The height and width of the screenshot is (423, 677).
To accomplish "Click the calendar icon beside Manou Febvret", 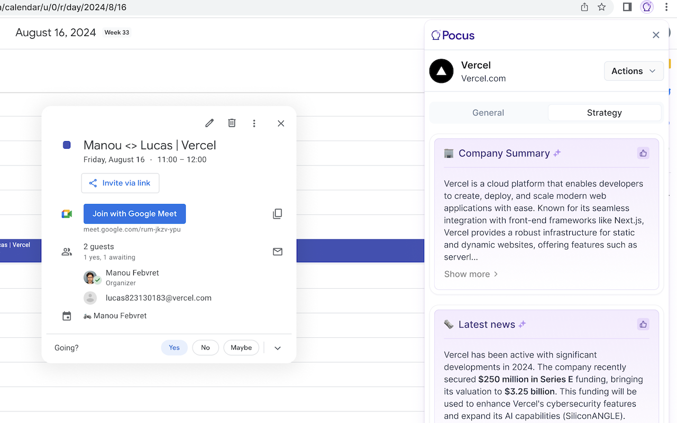I will point(67,316).
